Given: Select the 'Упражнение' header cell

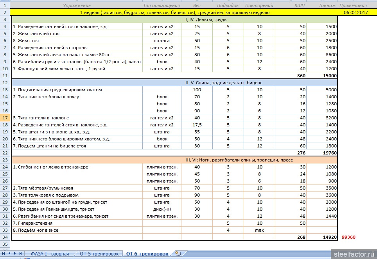Looking at the screenshot, I should [x=77, y=5].
